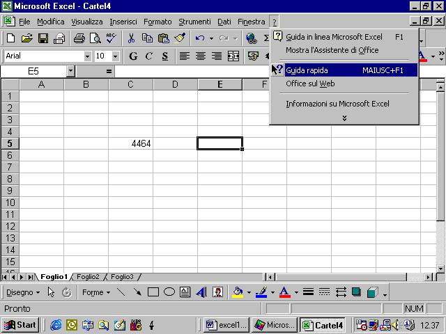Cut the selection with the scissors icon
Image resolution: width=446 pixels, height=334 pixels.
pos(131,38)
